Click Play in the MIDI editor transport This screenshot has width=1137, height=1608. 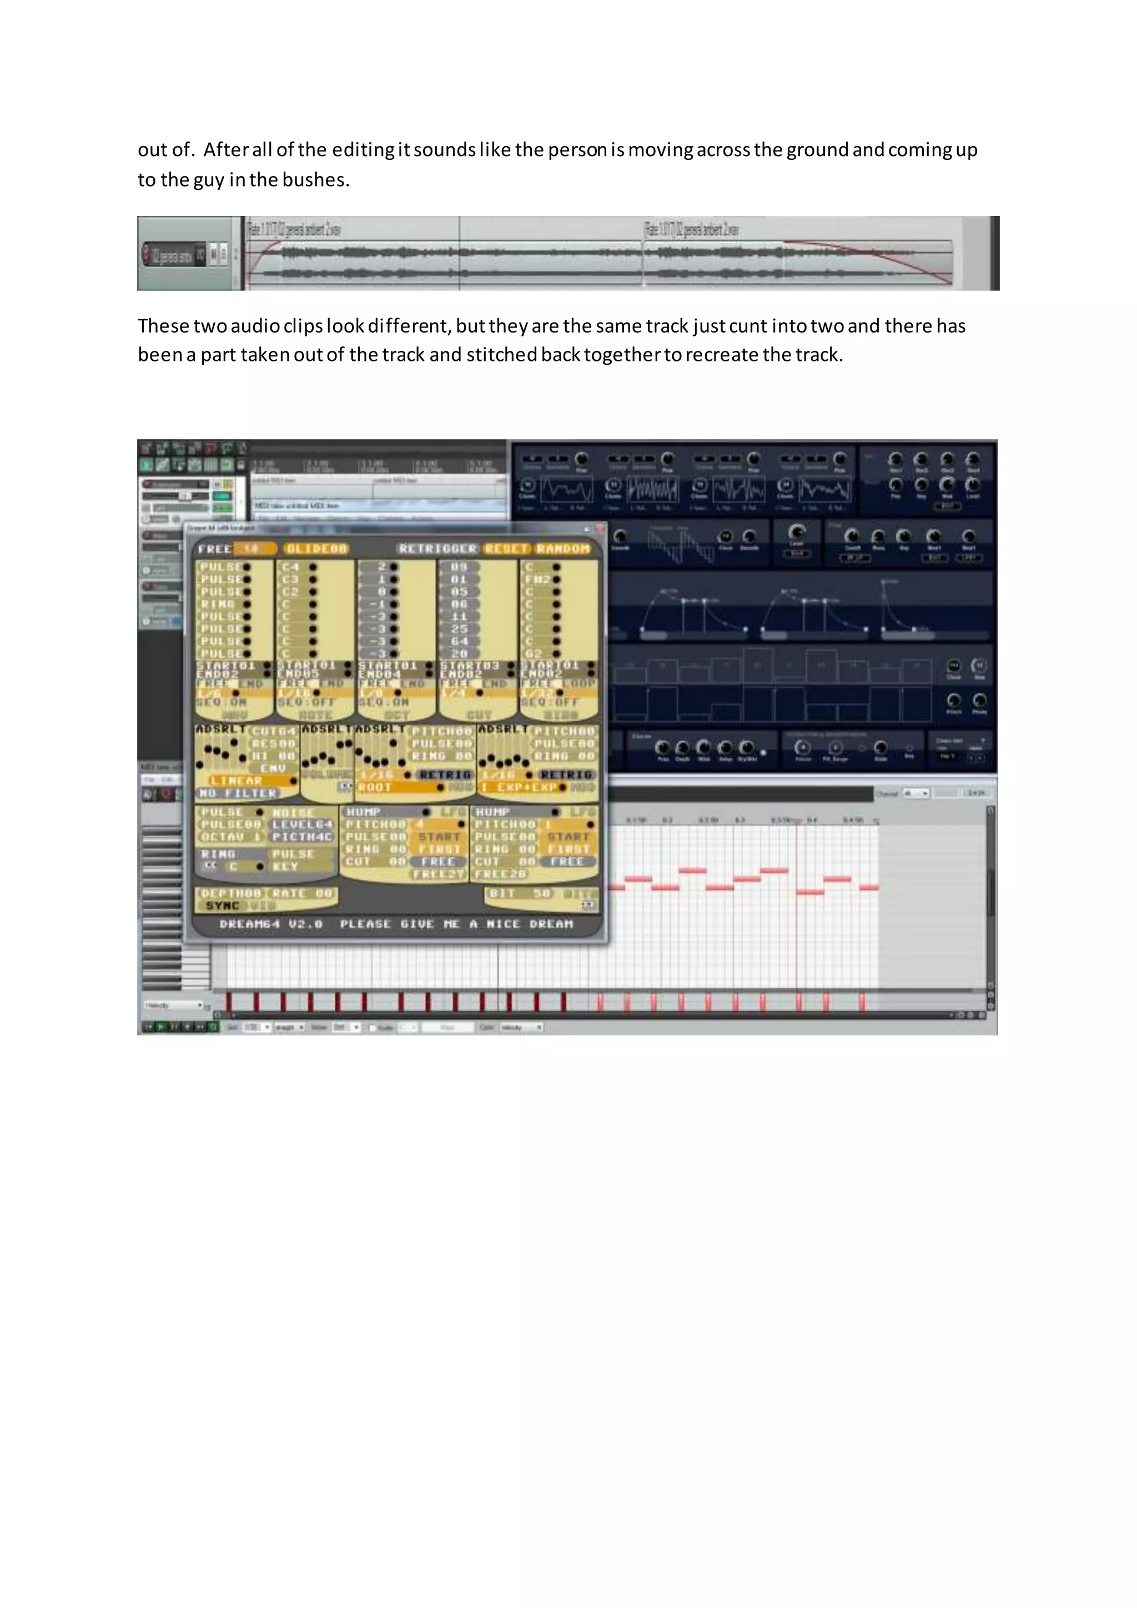tap(161, 1027)
